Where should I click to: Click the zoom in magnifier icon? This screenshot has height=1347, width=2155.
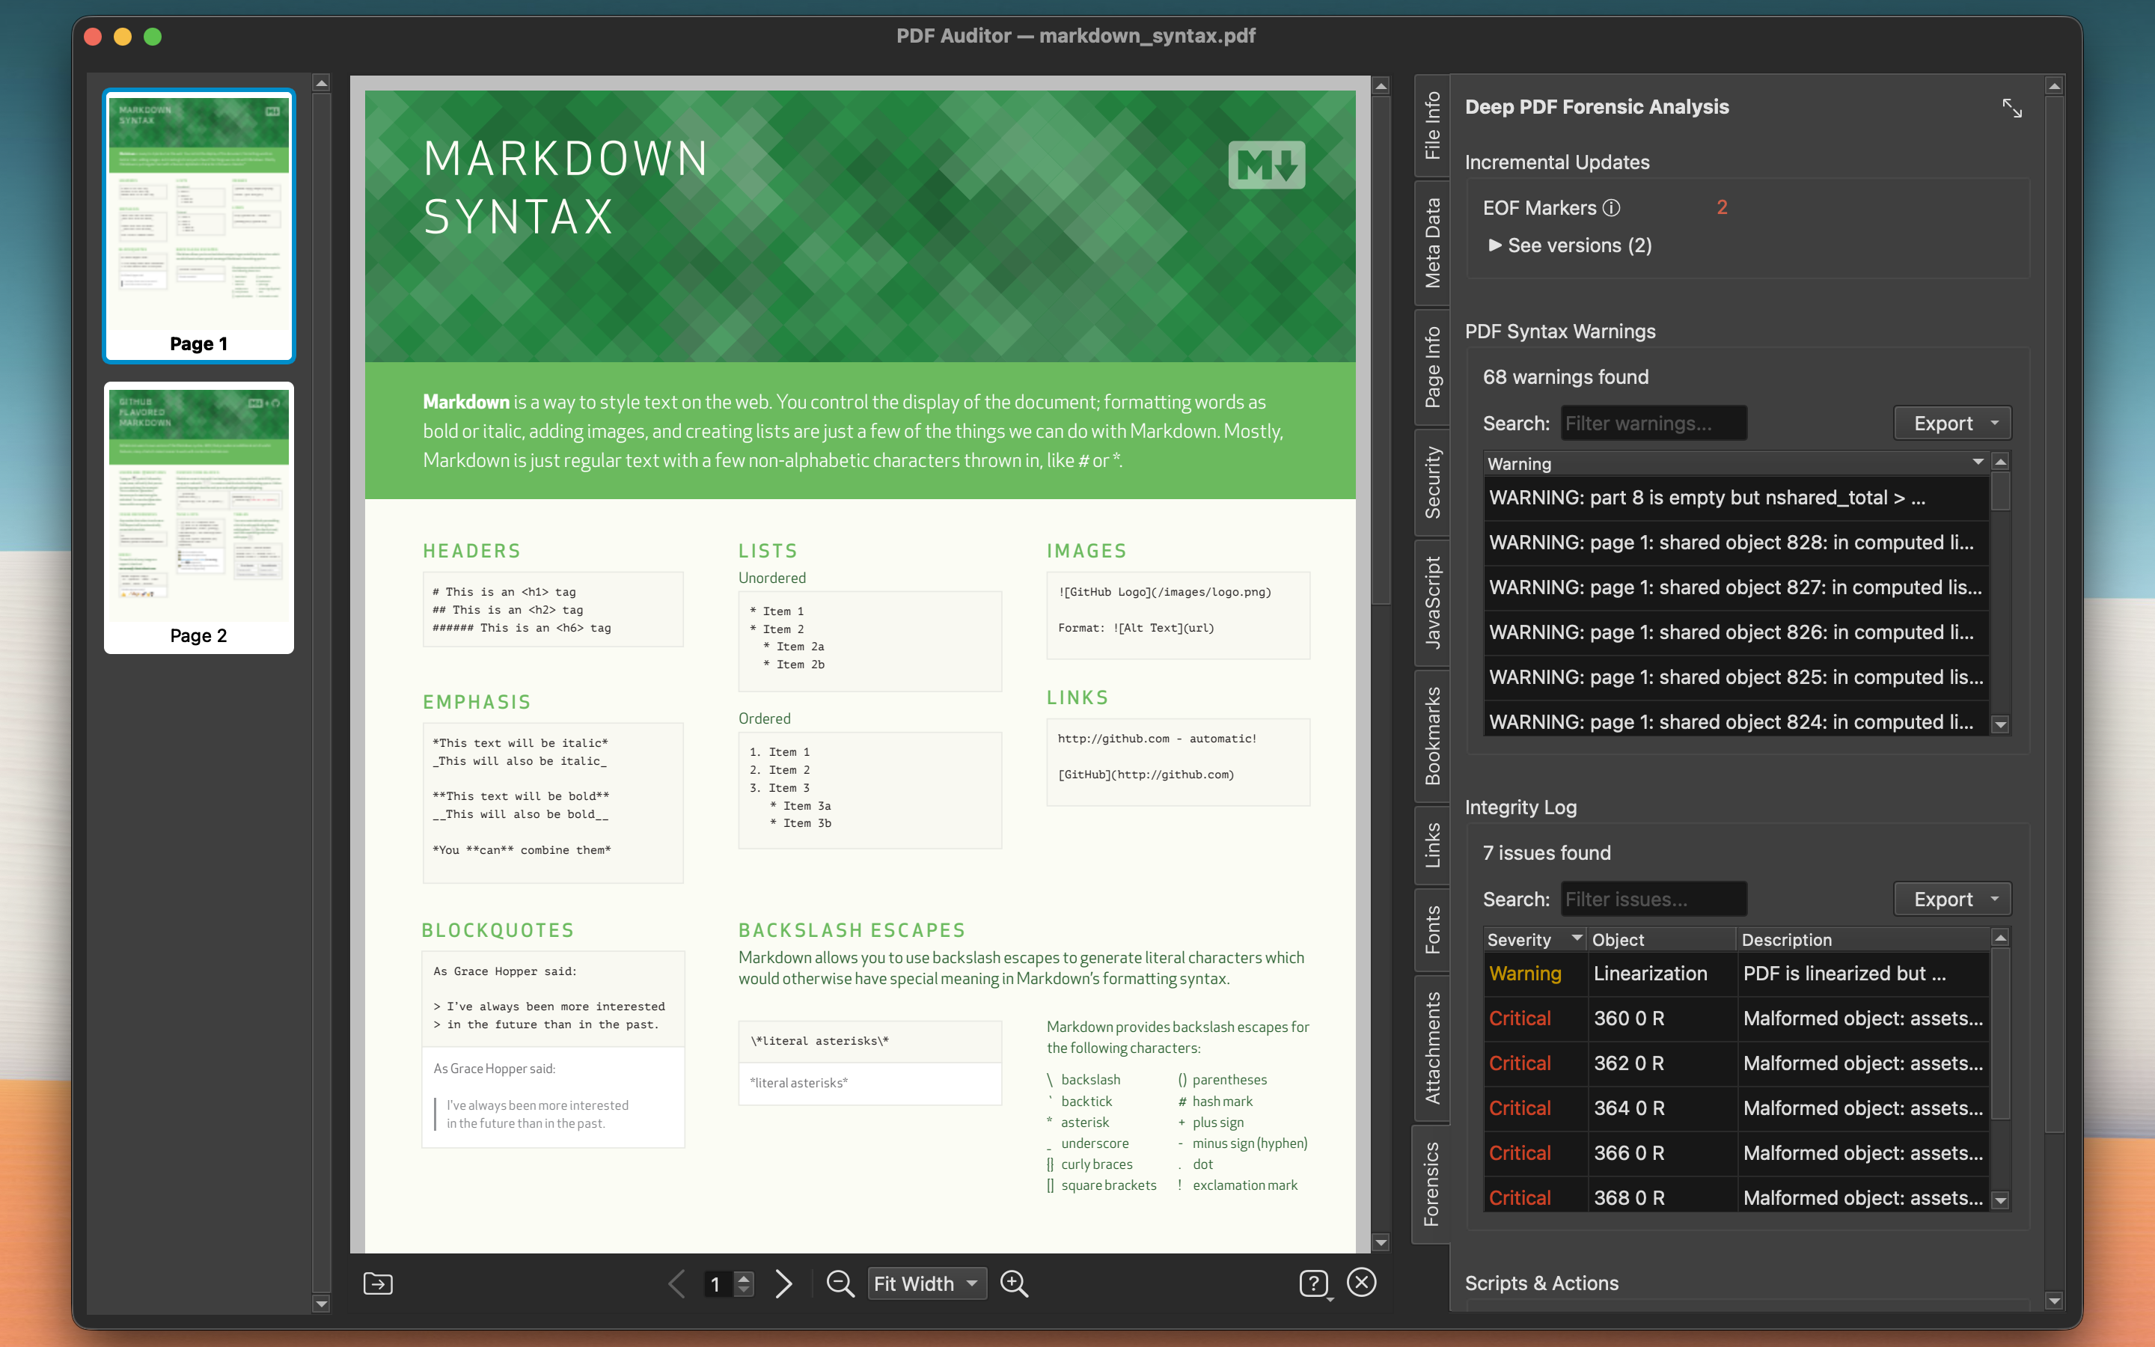tap(1015, 1283)
